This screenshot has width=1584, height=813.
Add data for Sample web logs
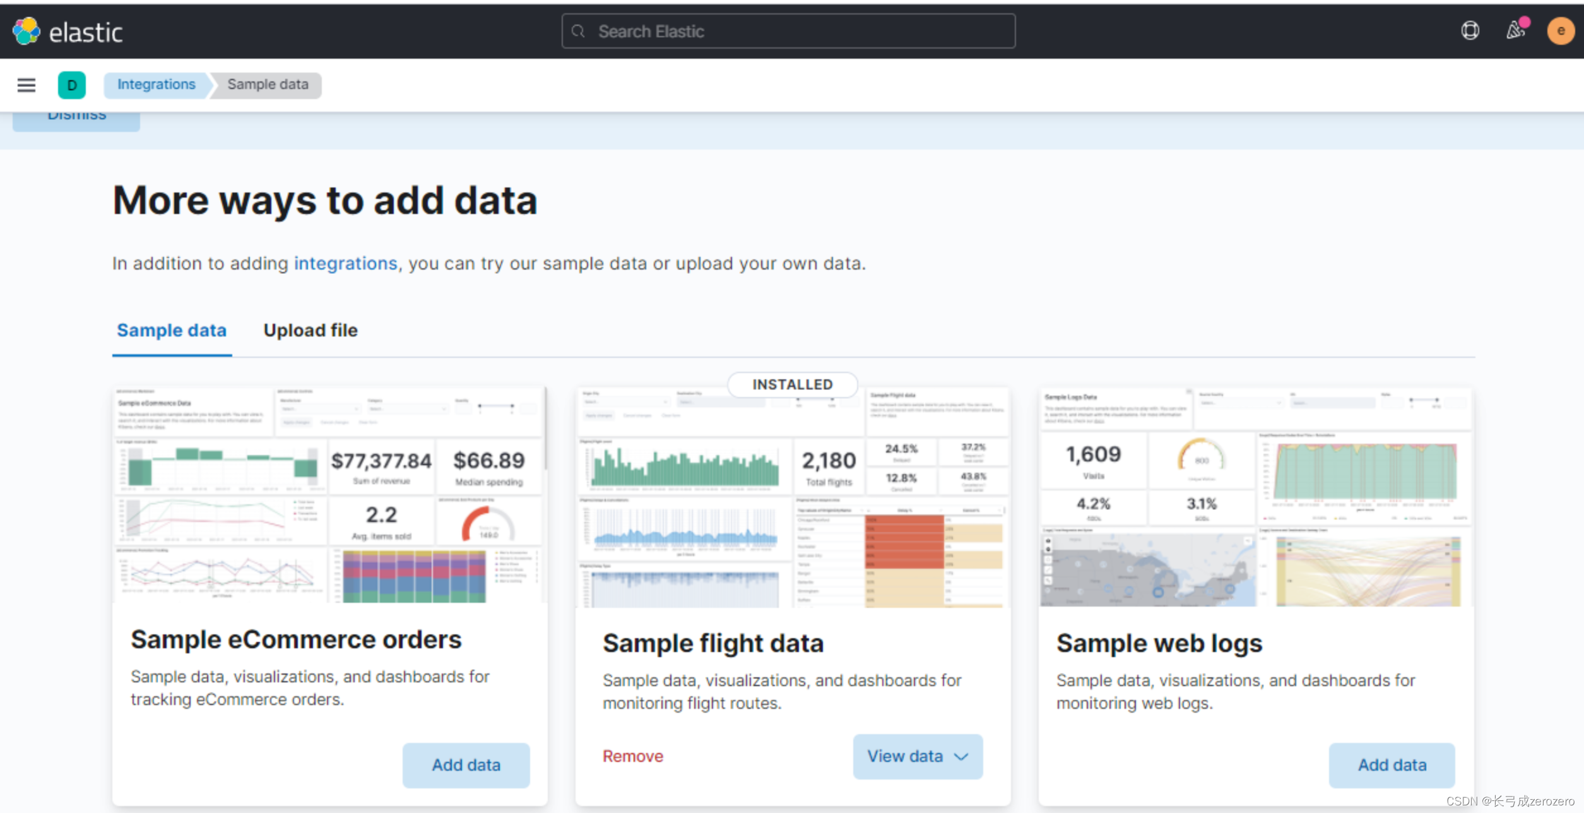point(1392,765)
